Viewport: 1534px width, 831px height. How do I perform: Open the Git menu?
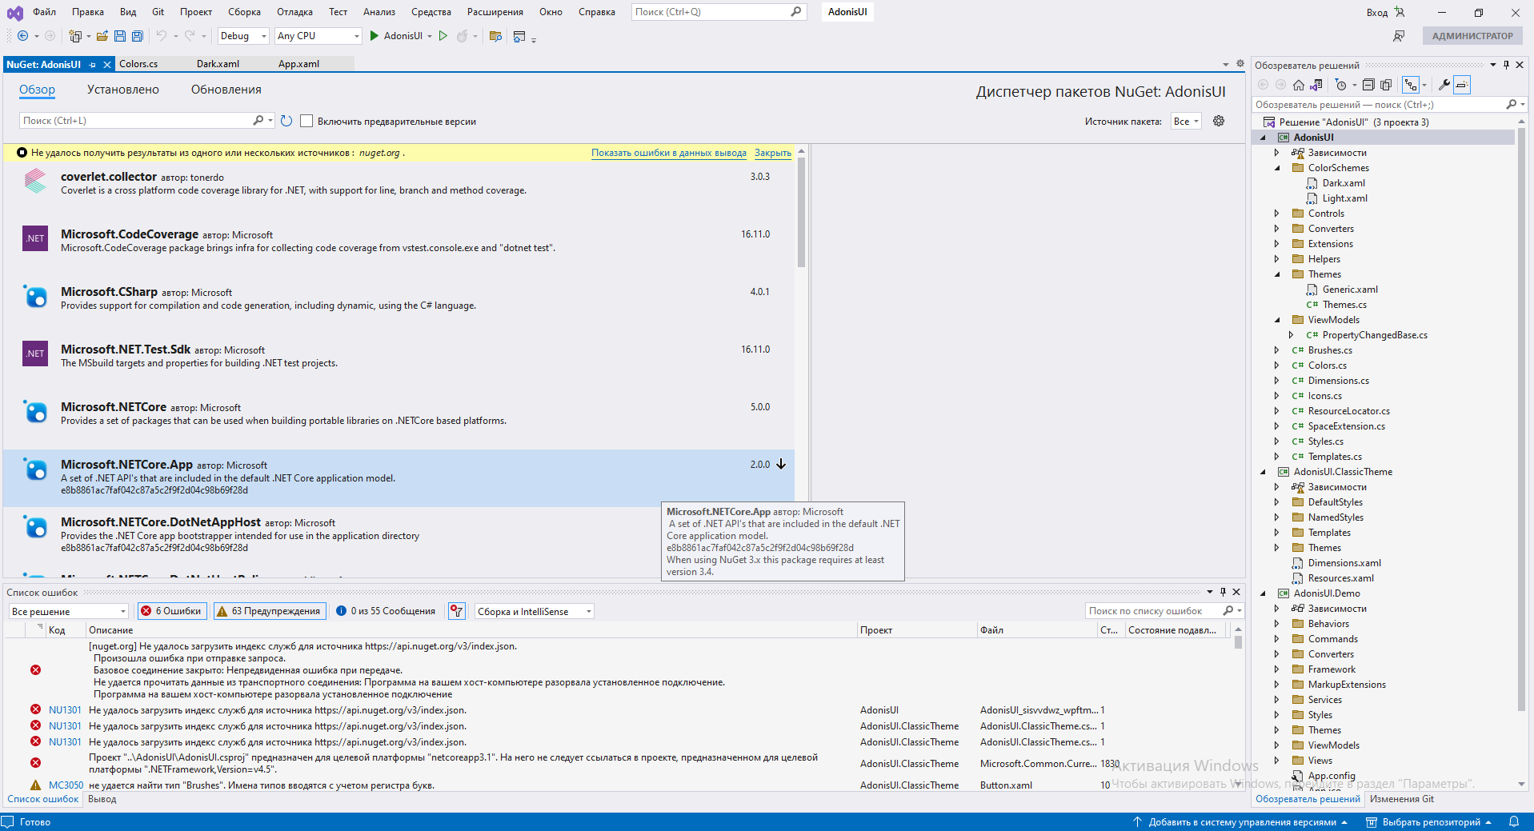(x=157, y=11)
